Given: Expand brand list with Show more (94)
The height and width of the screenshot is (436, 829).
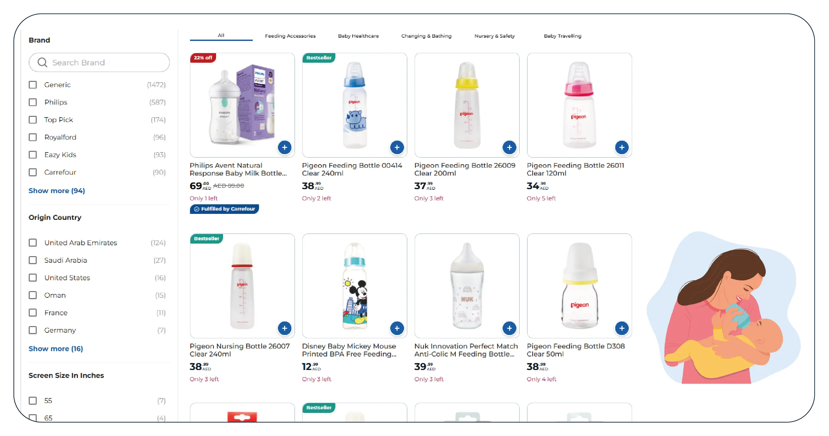Looking at the screenshot, I should (57, 191).
